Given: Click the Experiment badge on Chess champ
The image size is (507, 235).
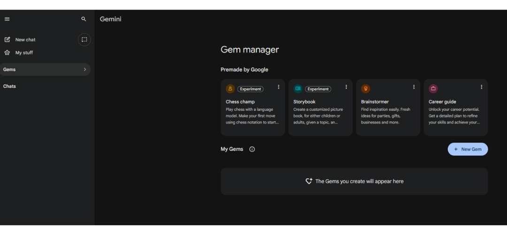Looking at the screenshot, I should click(x=250, y=89).
